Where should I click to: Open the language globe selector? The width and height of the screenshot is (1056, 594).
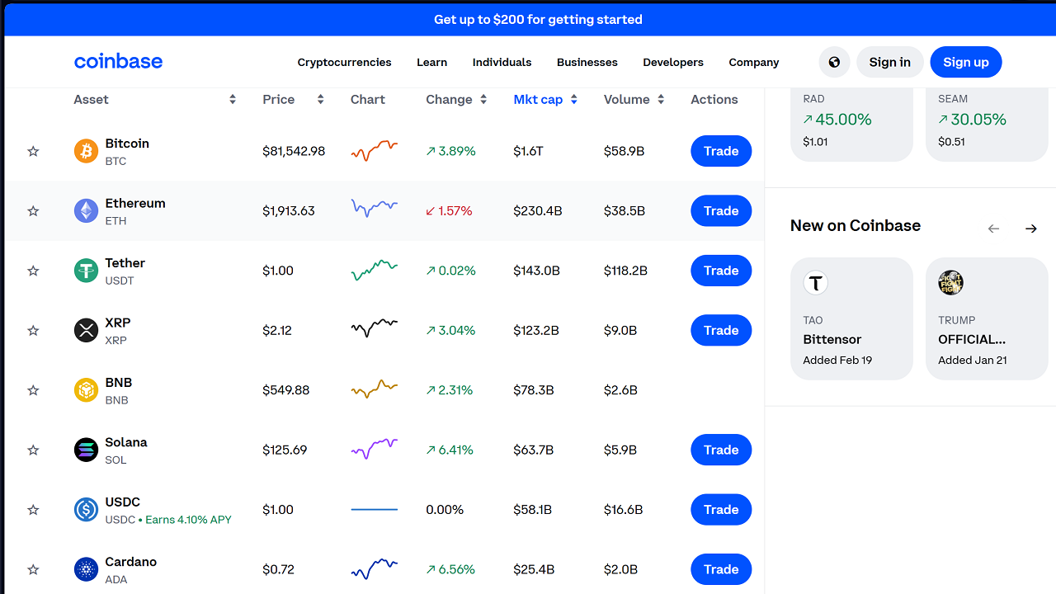pos(834,62)
